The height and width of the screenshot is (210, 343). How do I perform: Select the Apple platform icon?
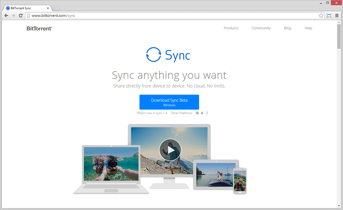click(202, 113)
